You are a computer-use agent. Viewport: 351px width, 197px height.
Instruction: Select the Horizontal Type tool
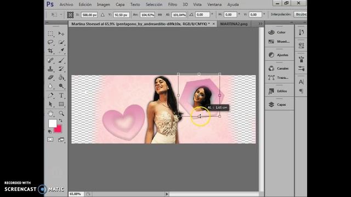(x=61, y=96)
